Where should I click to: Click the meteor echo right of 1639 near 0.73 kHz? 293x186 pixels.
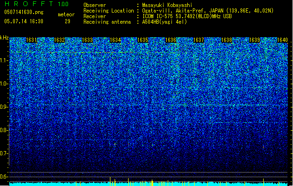coord(264,147)
